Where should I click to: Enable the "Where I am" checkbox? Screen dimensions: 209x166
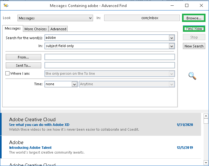pos(8,73)
